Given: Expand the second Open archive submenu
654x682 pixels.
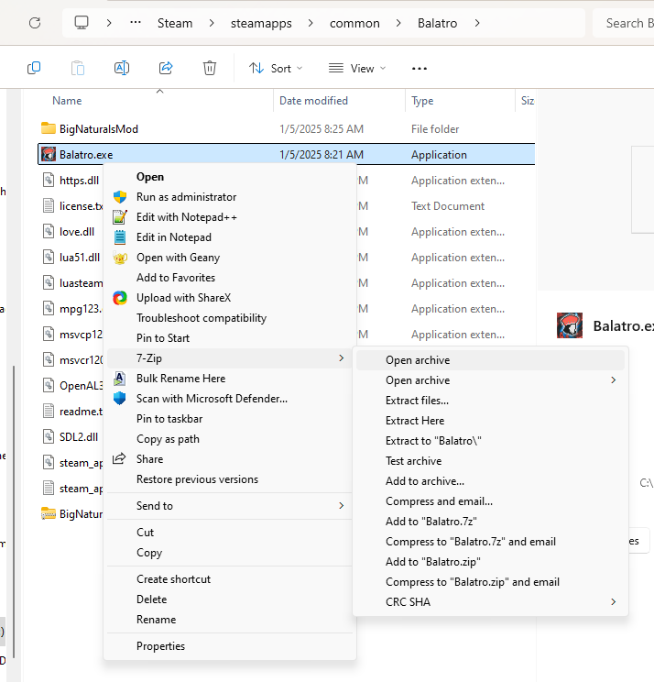Looking at the screenshot, I should [490, 380].
